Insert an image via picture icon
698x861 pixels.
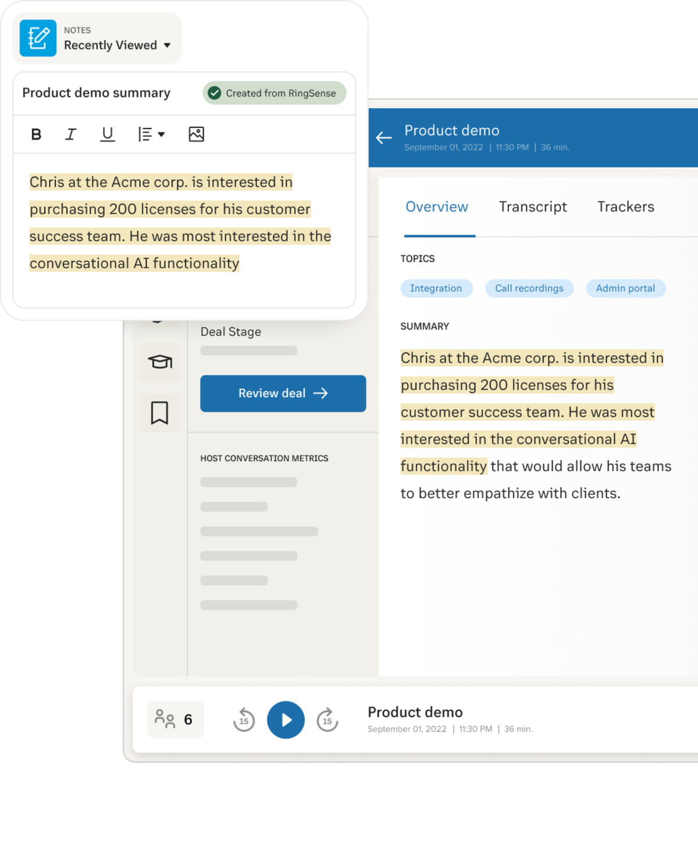click(x=197, y=134)
